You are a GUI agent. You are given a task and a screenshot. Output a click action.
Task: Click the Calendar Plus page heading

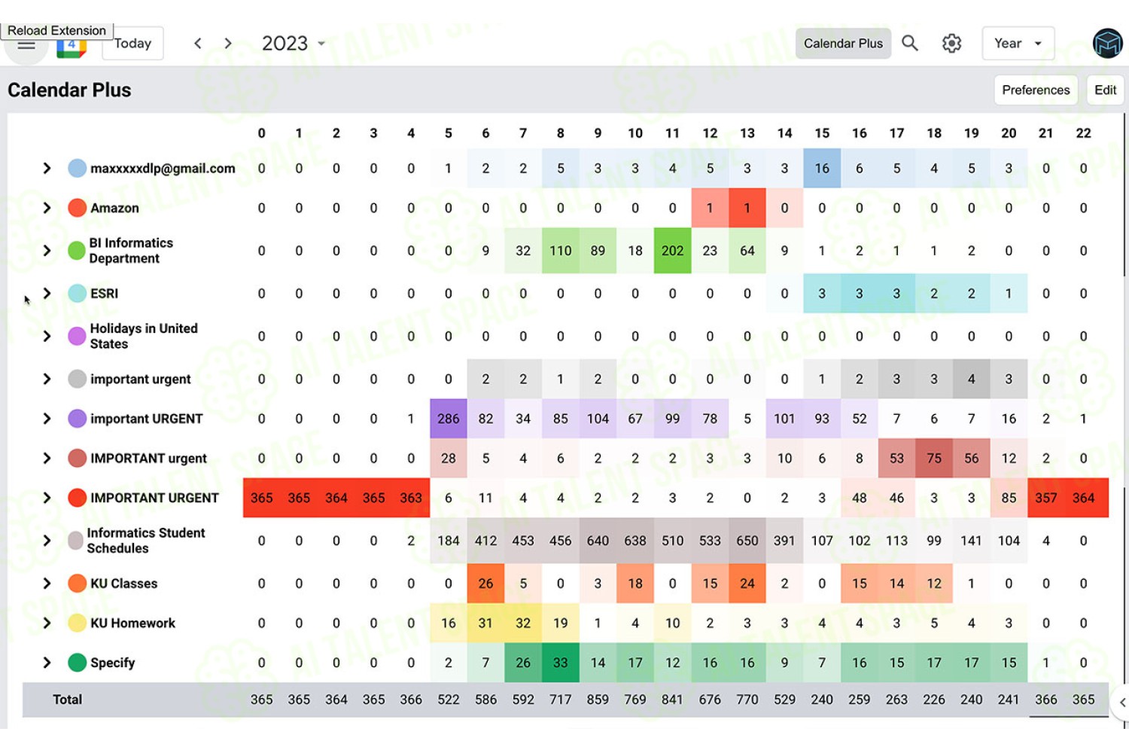pyautogui.click(x=69, y=90)
